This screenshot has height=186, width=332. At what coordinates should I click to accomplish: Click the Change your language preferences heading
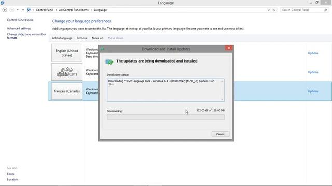point(81,21)
